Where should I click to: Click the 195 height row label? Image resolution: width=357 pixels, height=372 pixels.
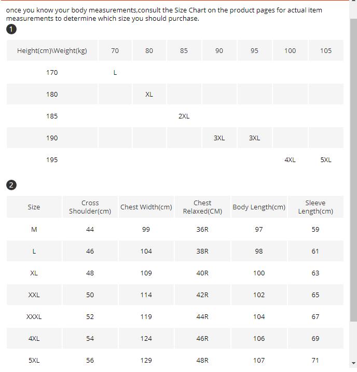coord(52,160)
